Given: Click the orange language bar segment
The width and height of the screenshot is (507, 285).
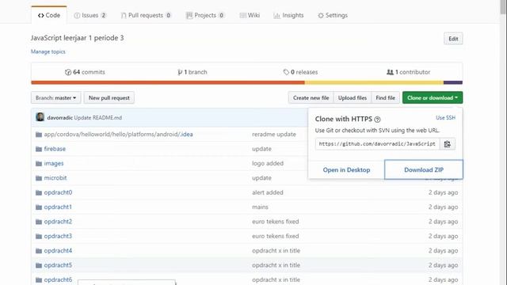Looking at the screenshot, I should click(168, 82).
